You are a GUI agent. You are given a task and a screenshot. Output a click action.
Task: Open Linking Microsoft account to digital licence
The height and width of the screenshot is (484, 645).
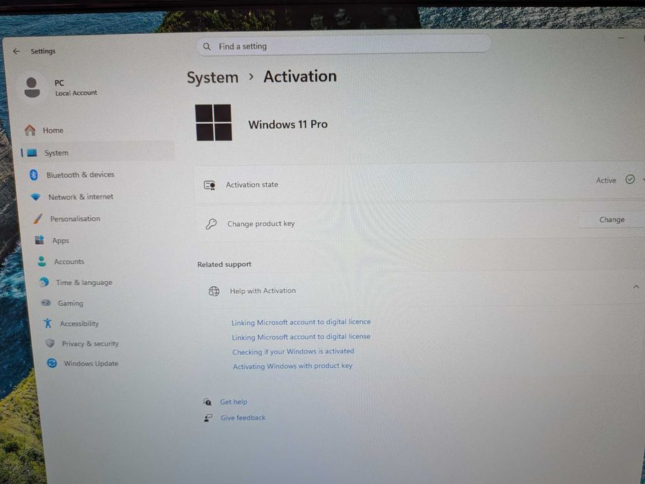coord(301,322)
